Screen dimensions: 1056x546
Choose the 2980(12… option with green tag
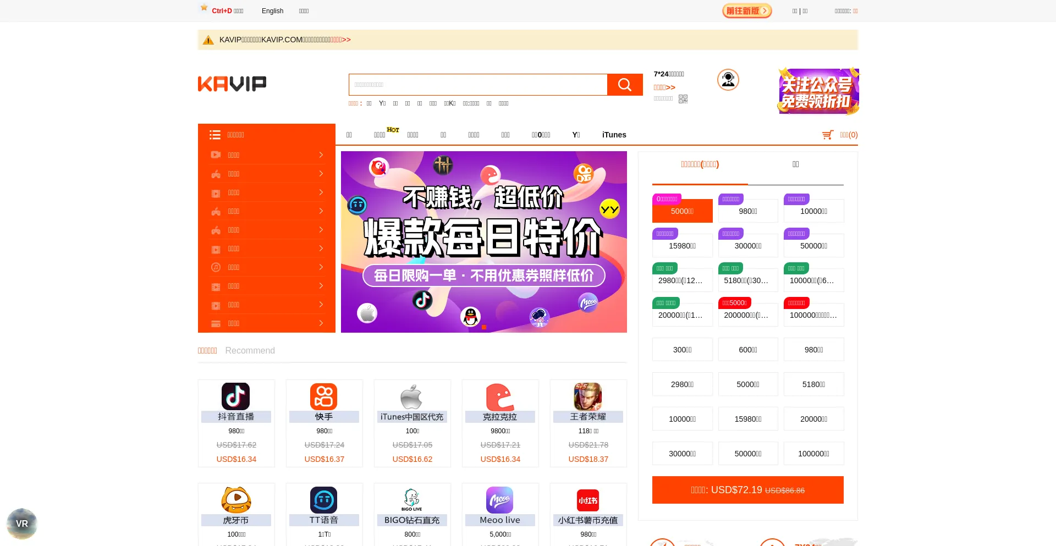(683, 280)
